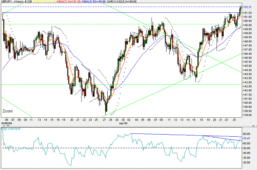257x170 pixels.
Task: Click the 150.00 price axis label
Action: (x=248, y=25)
